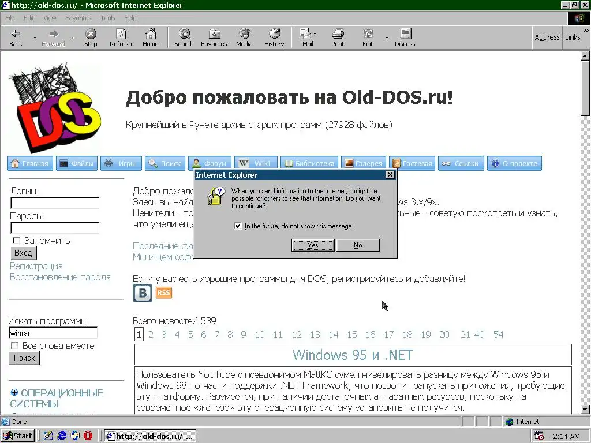Open the Mail button dropdown arrow
Screen dimensions: 591x443
click(315, 34)
